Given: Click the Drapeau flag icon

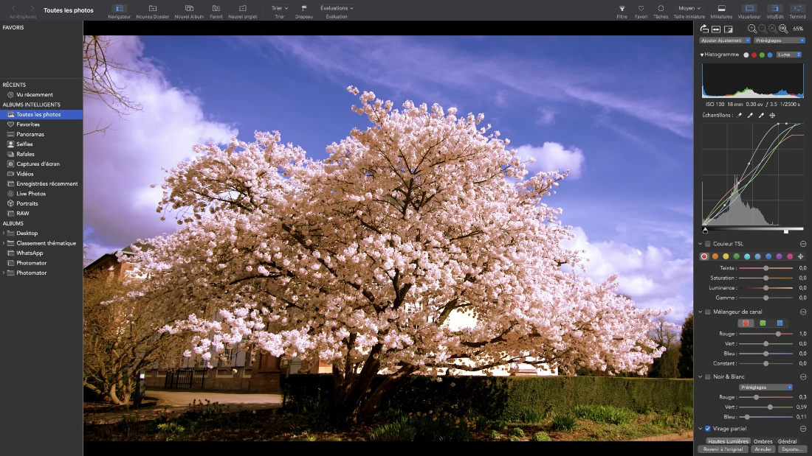Looking at the screenshot, I should coord(303,8).
